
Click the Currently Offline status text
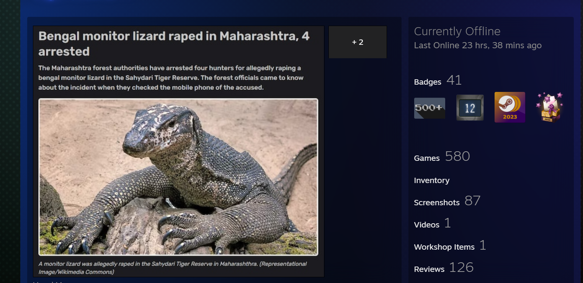tap(457, 31)
